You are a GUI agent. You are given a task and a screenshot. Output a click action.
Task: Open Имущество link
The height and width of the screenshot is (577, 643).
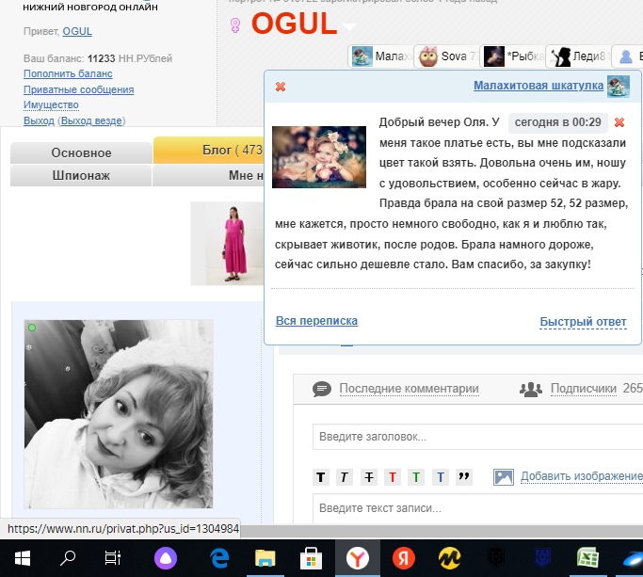(51, 105)
